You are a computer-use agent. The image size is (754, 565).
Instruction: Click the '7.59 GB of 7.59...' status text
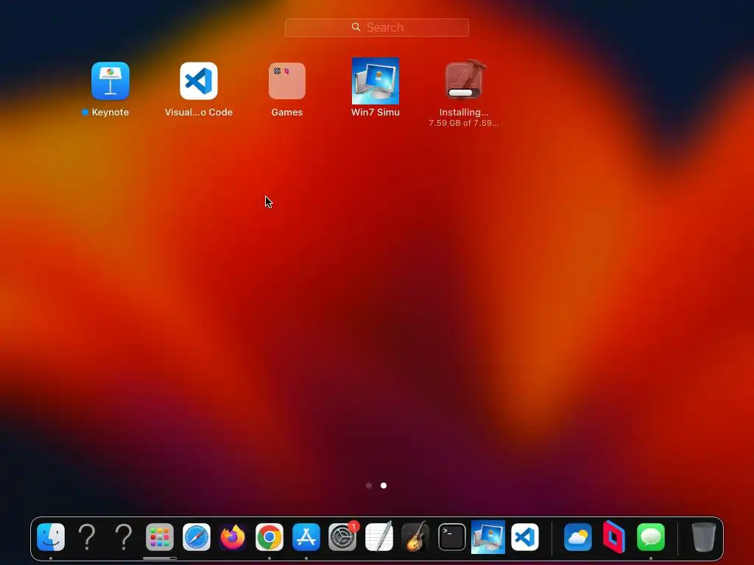point(464,123)
